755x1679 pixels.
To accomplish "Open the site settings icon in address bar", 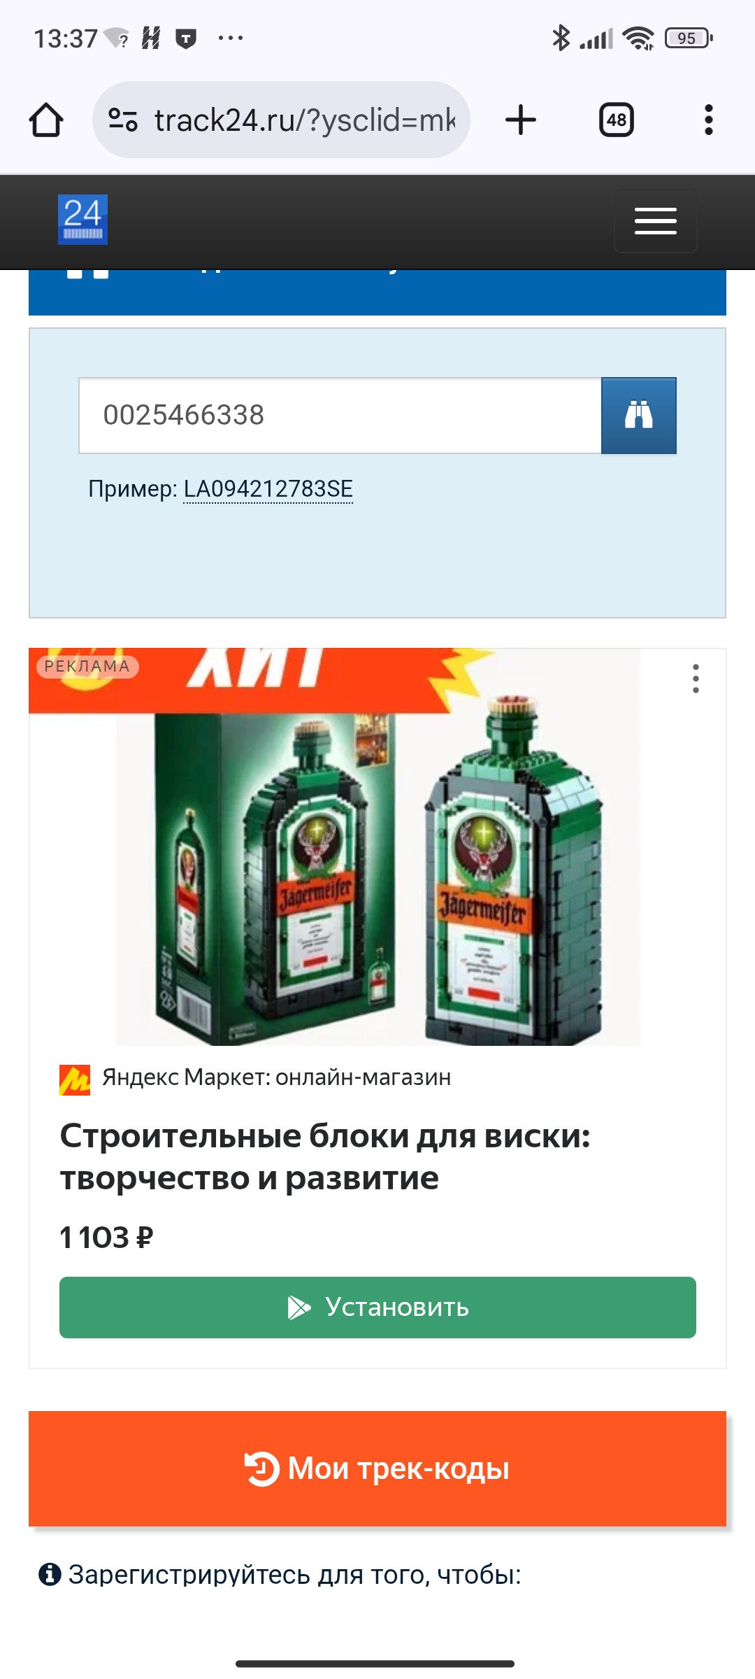I will tap(123, 120).
